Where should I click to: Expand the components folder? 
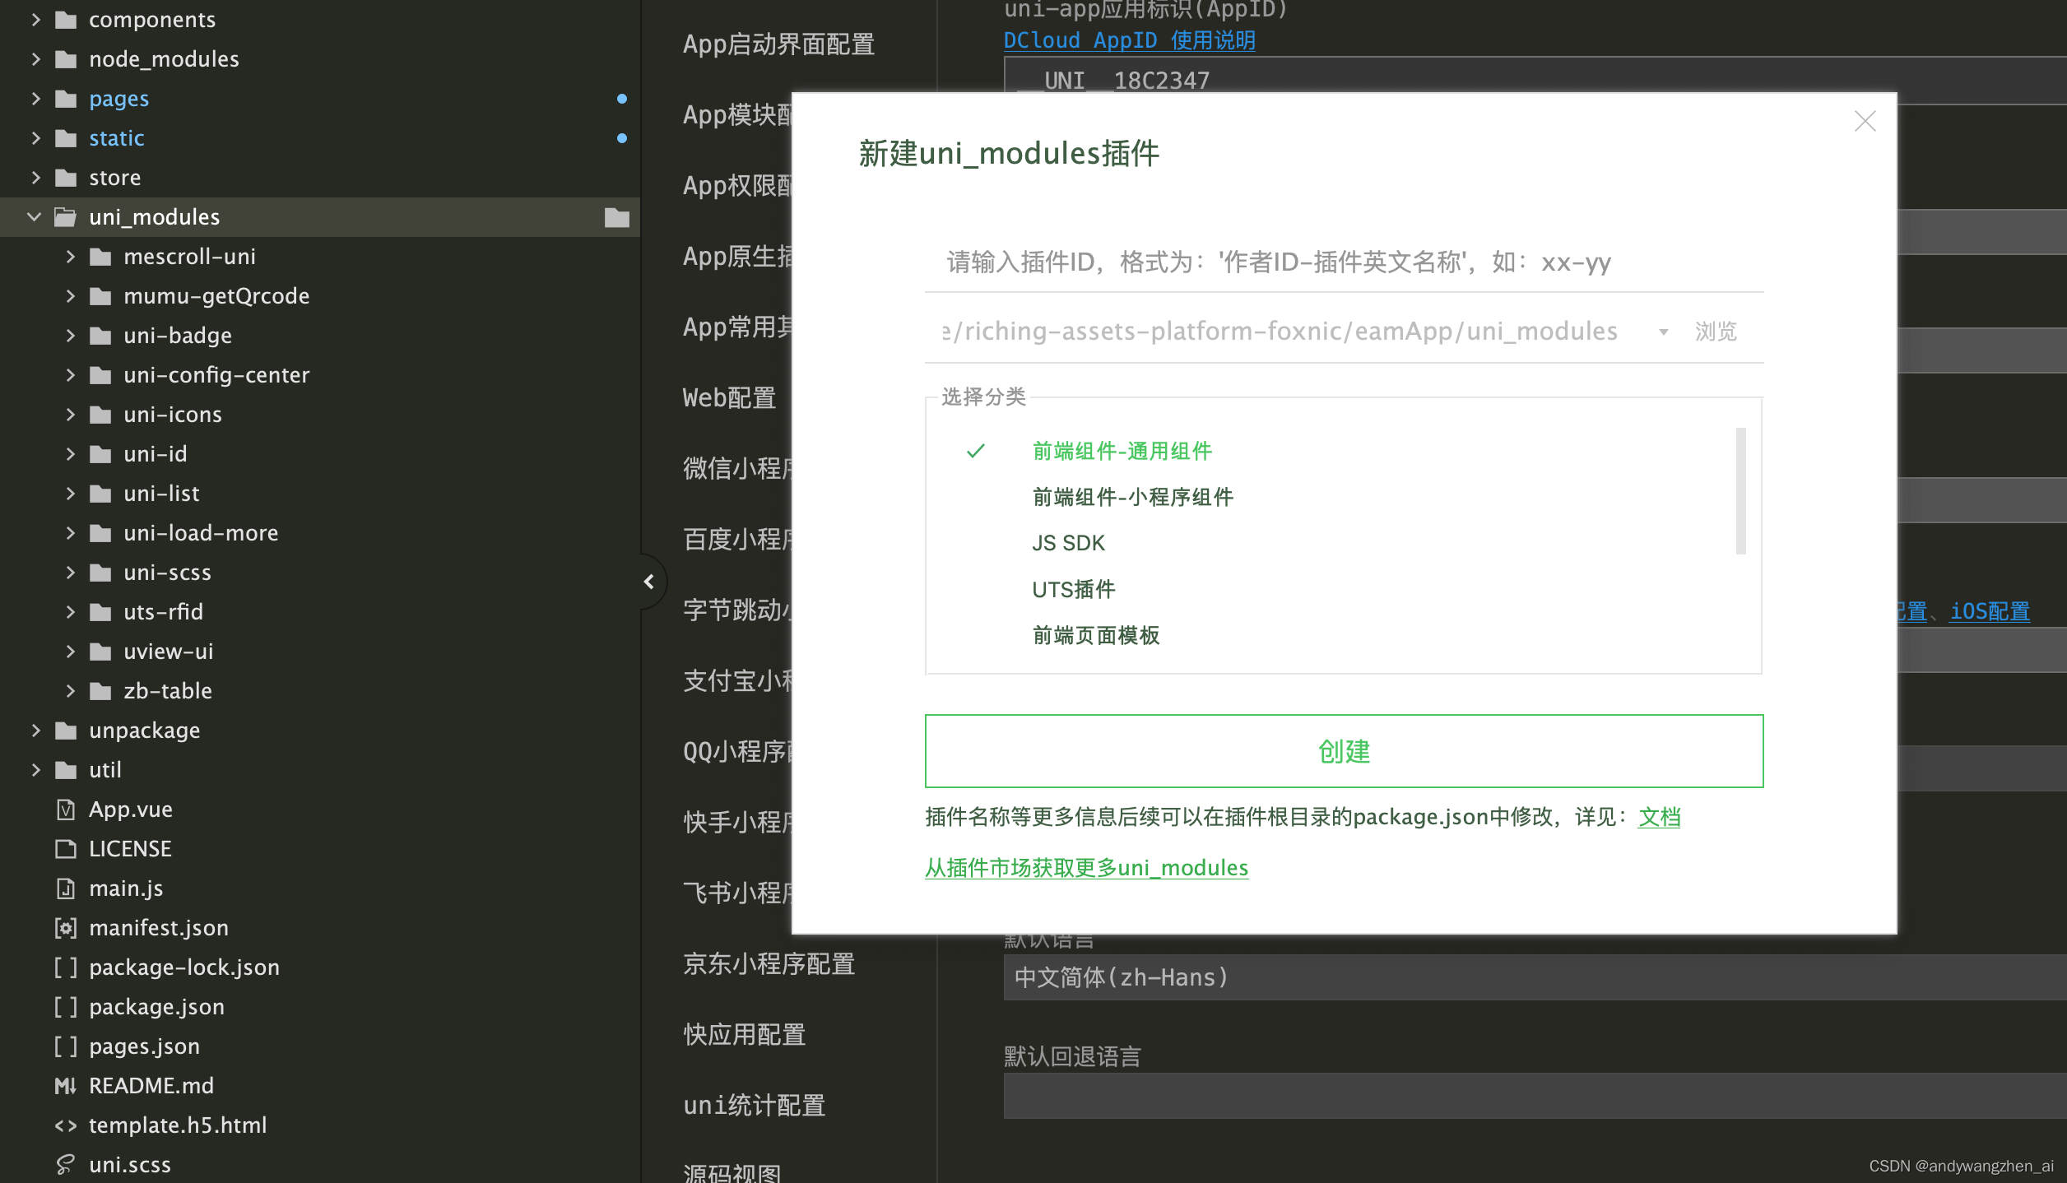pos(35,19)
